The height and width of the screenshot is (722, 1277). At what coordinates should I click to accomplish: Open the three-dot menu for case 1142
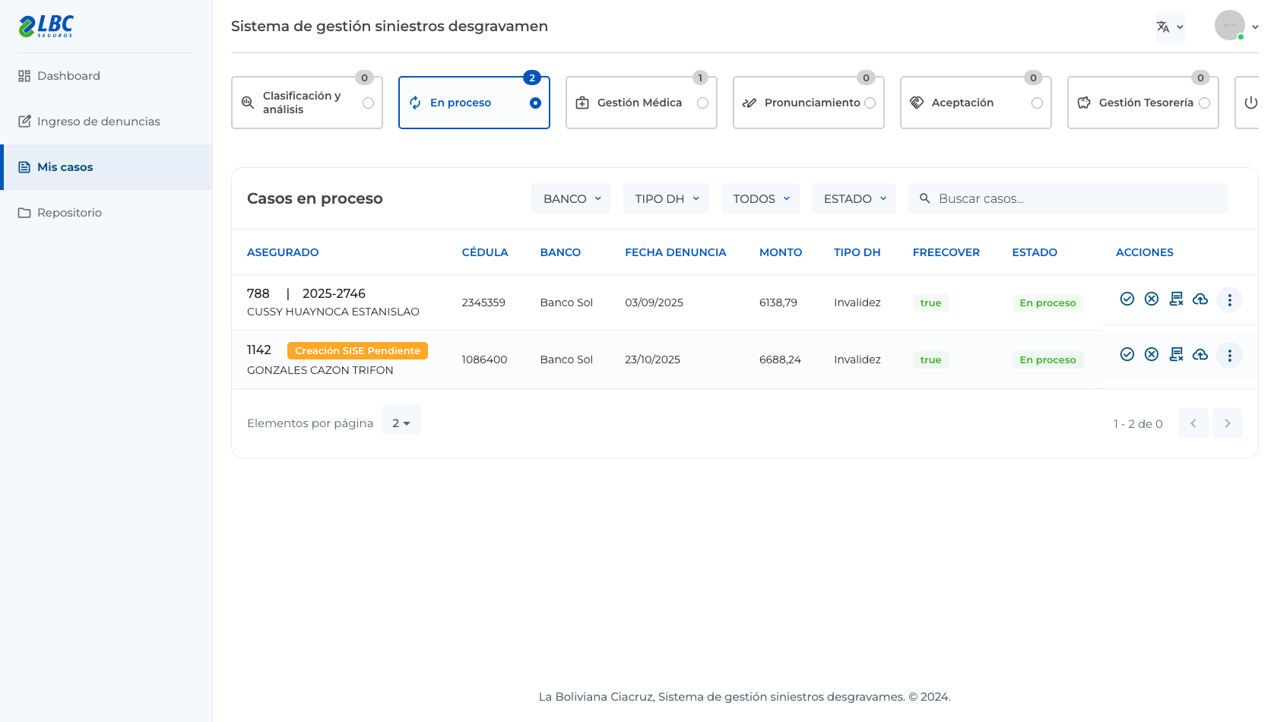coord(1229,355)
